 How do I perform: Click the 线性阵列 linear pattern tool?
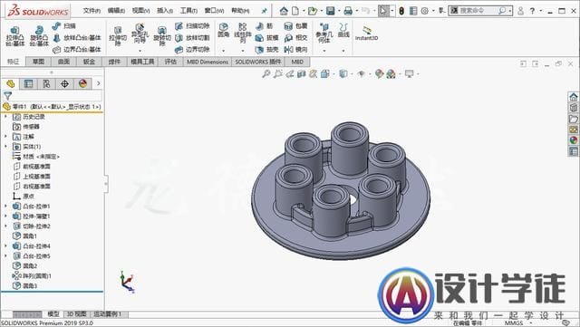click(x=243, y=34)
